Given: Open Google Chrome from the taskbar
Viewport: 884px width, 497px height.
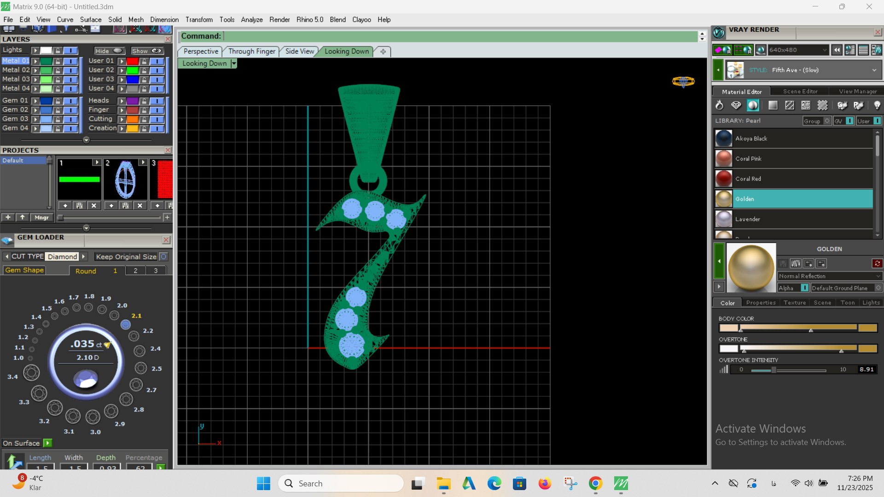Looking at the screenshot, I should [x=595, y=484].
